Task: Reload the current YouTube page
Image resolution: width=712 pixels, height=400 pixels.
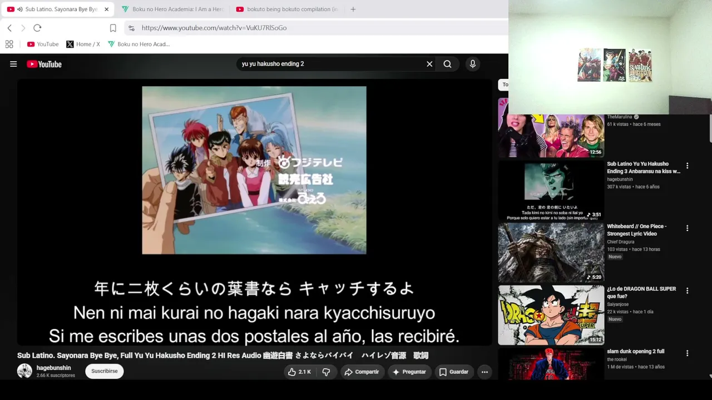Action: (x=37, y=28)
